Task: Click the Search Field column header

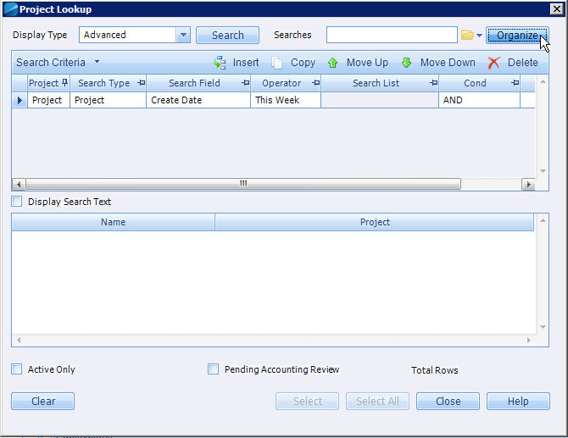Action: (198, 83)
